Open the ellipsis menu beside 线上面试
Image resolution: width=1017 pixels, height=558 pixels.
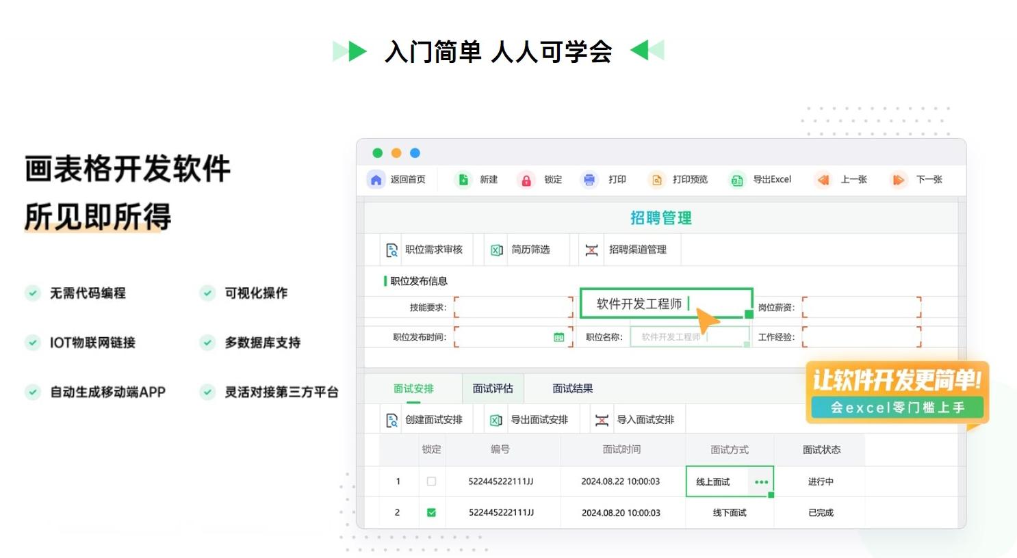tap(762, 481)
